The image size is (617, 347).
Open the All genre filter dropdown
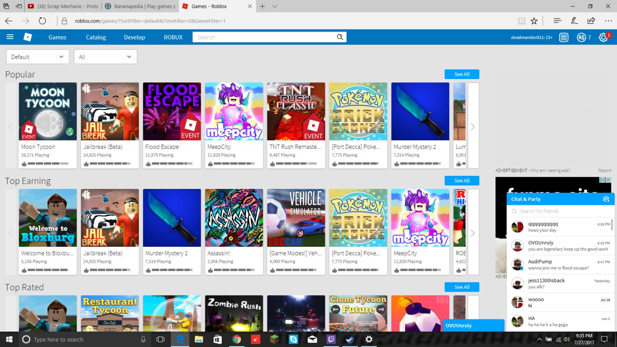coord(105,57)
